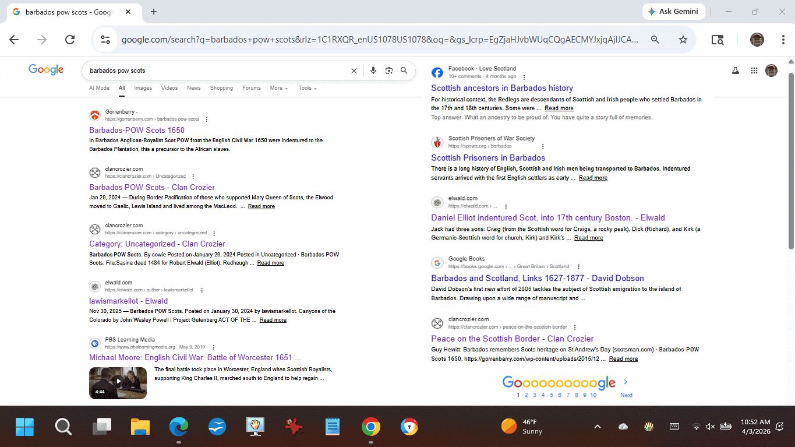The image size is (795, 447).
Task: Switch to the Images tab
Action: click(143, 88)
